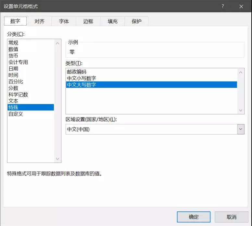Click the category list scroll-down arrow

[57, 159]
